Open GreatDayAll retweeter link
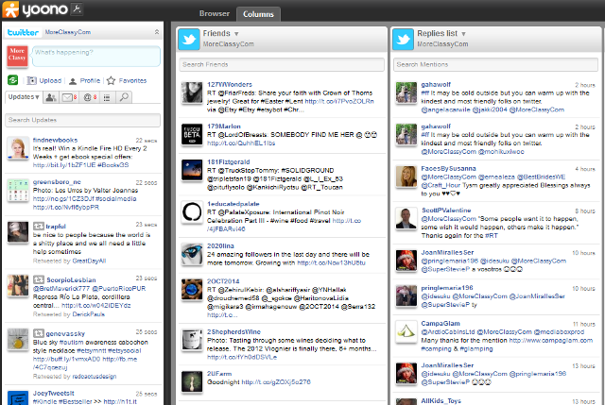Screen dimensions: 605x405 pyautogui.click(x=89, y=261)
